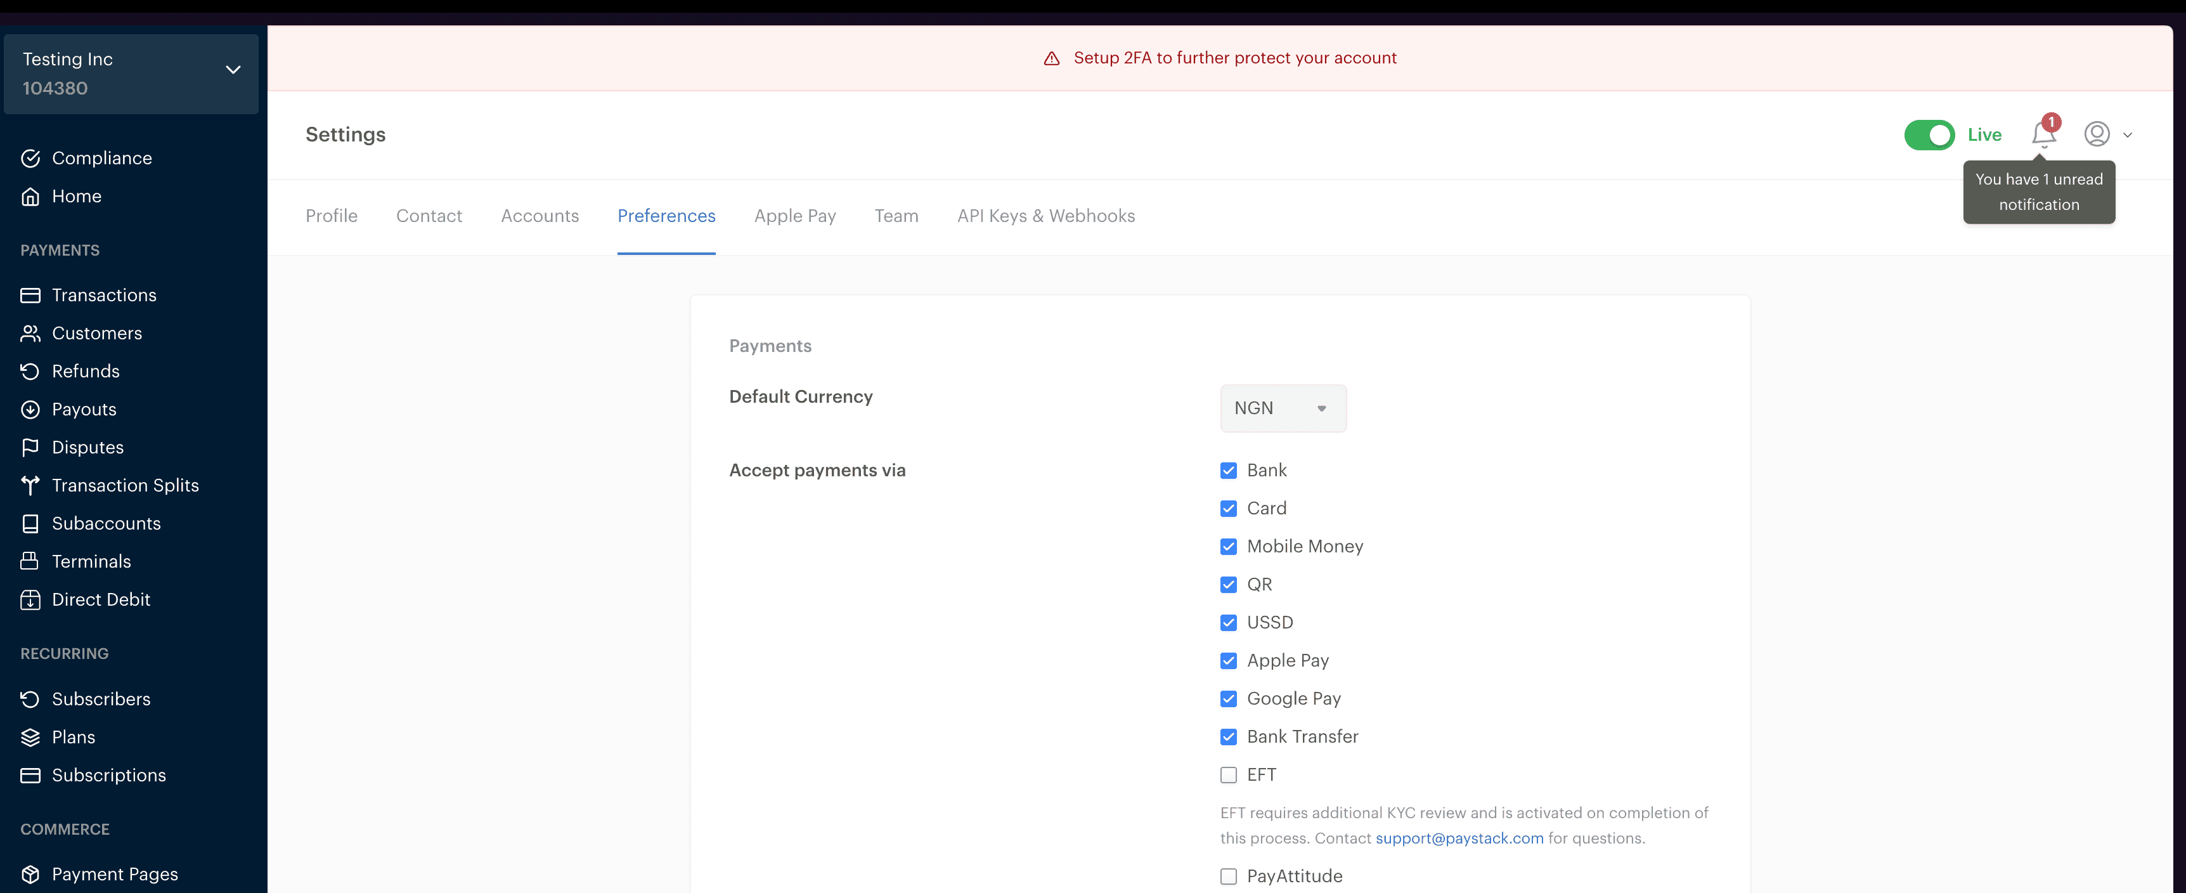Select the Preferences tab
This screenshot has width=2186, height=893.
[x=666, y=216]
